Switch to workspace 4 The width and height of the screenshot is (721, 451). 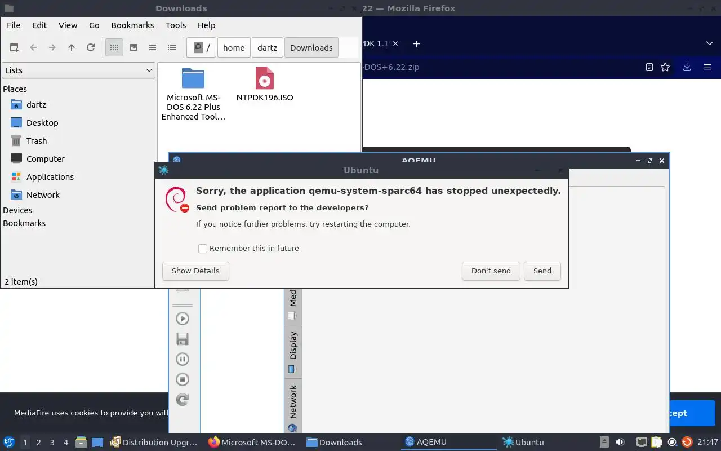[65, 443]
